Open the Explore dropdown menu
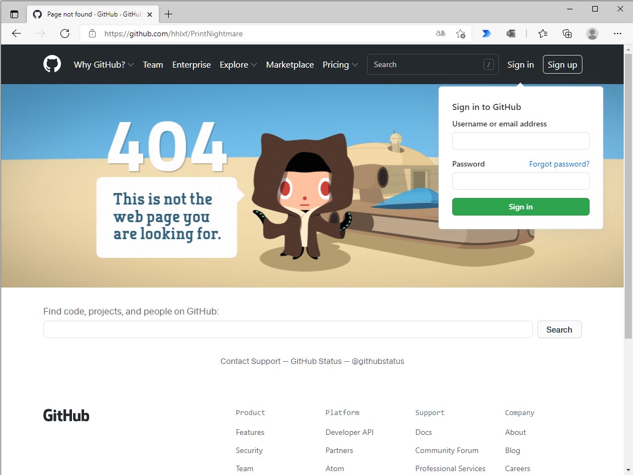This screenshot has width=633, height=475. point(238,64)
